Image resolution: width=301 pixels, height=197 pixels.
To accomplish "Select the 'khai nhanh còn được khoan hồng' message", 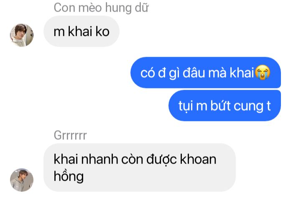I will coord(140,167).
